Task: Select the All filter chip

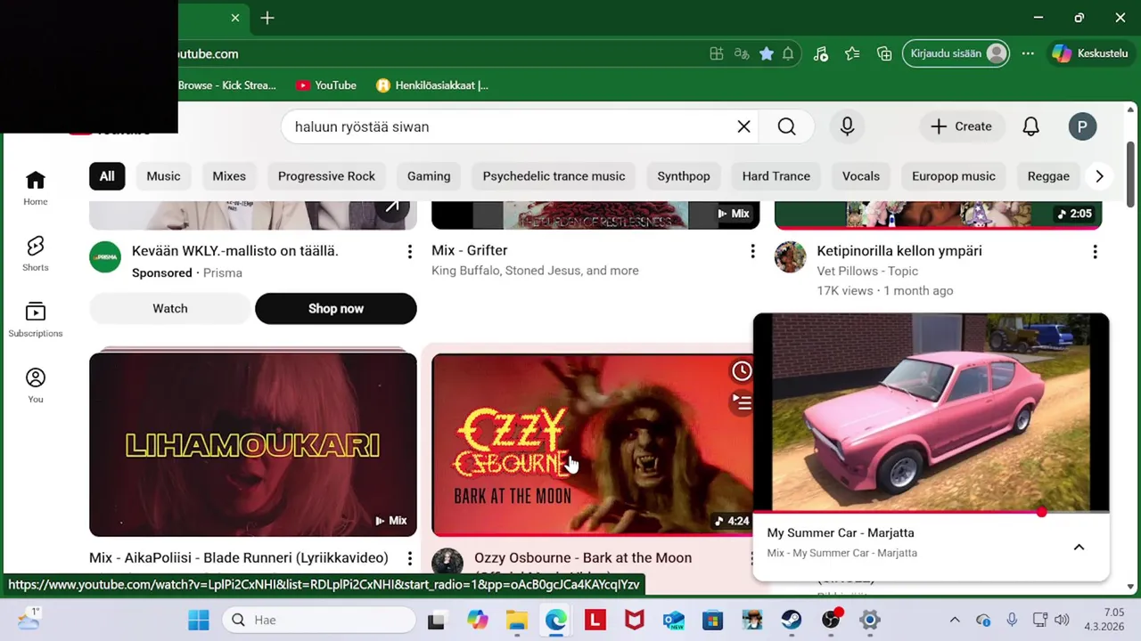Action: click(x=107, y=176)
